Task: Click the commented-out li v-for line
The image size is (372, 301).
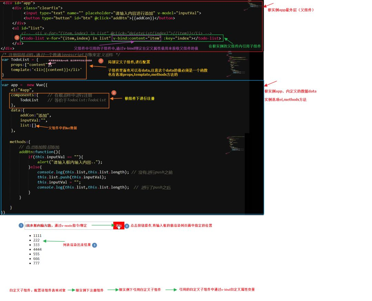Action: point(116,33)
